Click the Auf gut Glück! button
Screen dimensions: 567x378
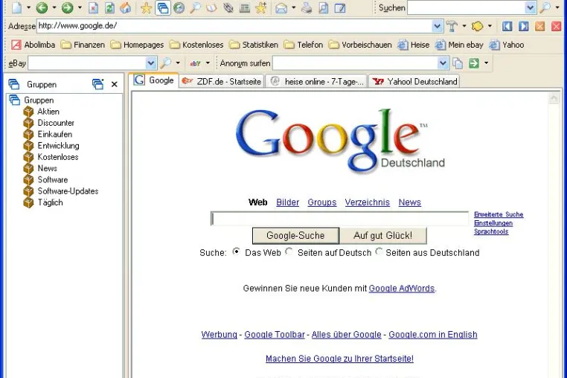pyautogui.click(x=383, y=236)
